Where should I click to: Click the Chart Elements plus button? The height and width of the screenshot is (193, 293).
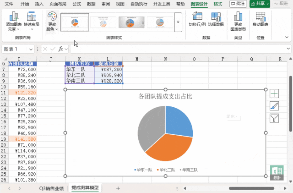click(x=274, y=94)
